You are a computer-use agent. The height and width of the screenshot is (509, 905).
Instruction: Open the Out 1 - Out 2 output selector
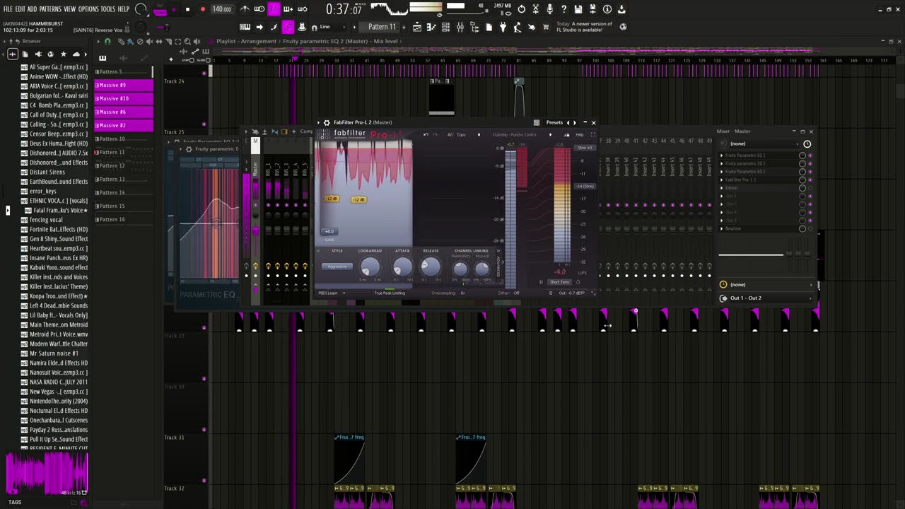(766, 298)
